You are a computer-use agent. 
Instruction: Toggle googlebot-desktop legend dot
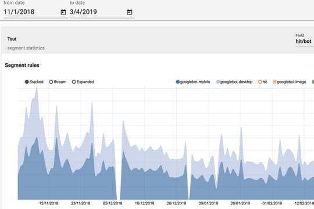tap(218, 82)
